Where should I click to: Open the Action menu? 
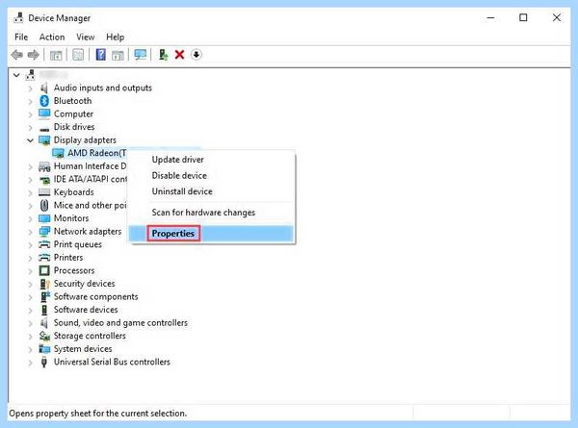click(x=52, y=38)
